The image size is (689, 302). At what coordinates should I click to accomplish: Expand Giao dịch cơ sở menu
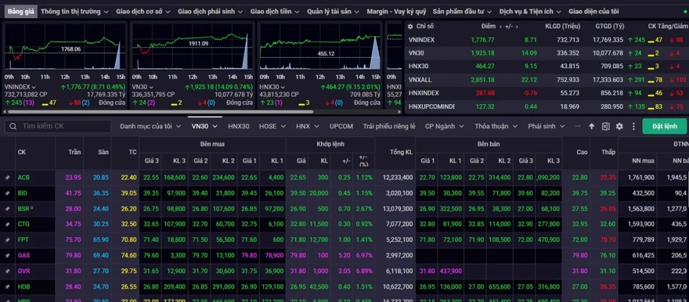coord(143,12)
